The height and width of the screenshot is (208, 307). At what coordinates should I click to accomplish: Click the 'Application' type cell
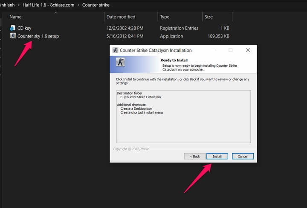click(x=171, y=36)
